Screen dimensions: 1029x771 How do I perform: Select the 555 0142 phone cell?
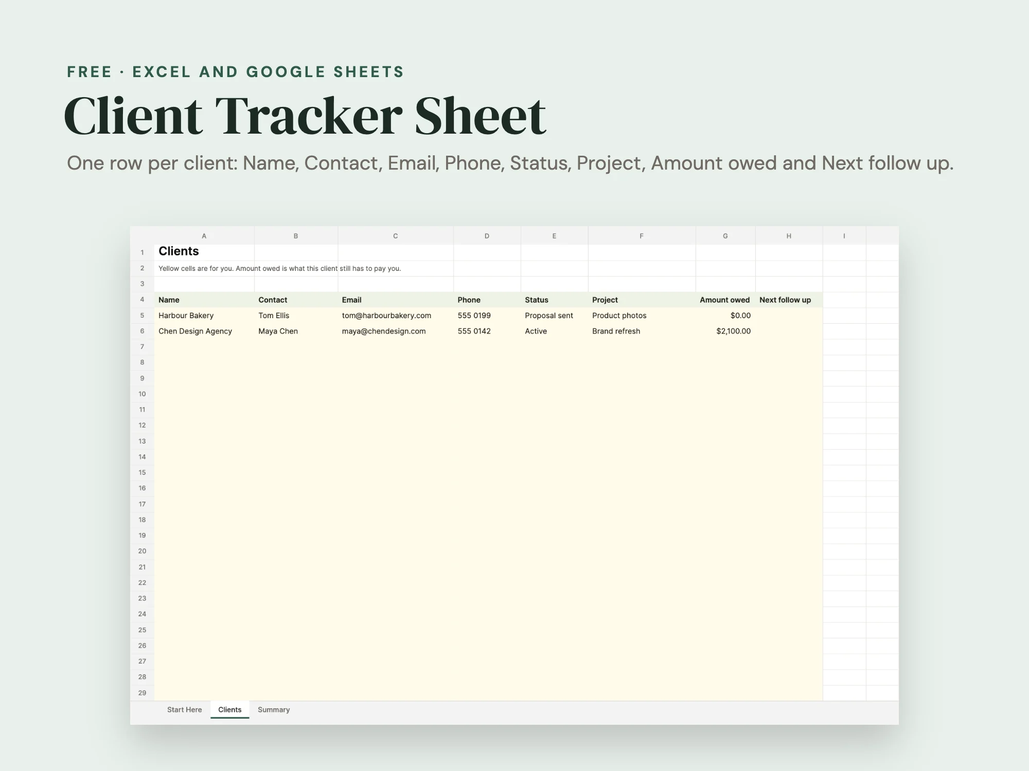tap(487, 331)
